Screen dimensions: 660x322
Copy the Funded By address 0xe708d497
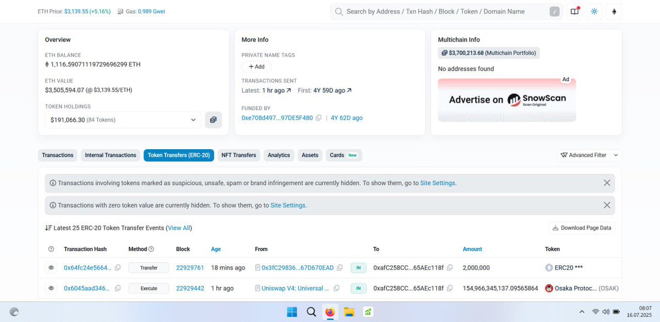tap(319, 117)
